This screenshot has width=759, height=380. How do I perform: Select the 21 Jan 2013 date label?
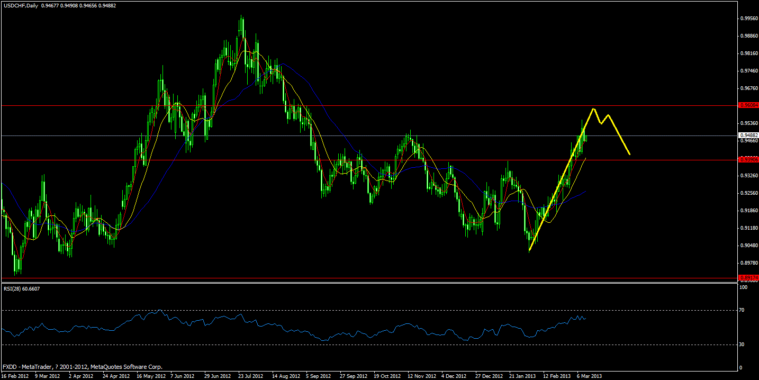pos(522,376)
